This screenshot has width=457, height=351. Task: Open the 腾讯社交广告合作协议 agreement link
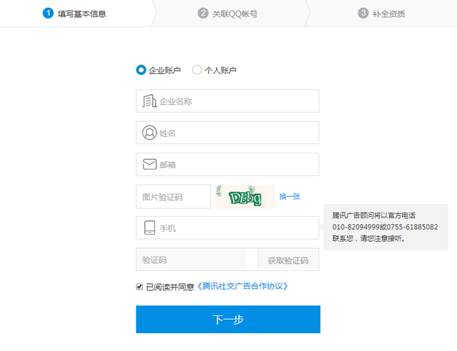click(x=242, y=287)
